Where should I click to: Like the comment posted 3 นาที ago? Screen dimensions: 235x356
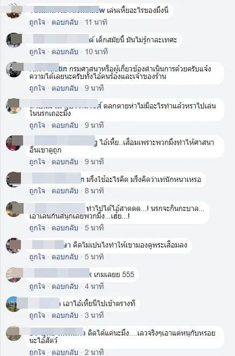(x=37, y=315)
